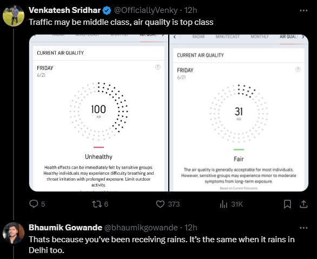This screenshot has width=317, height=259.
Task: Share the tweet using the upload icon
Action: (303, 204)
